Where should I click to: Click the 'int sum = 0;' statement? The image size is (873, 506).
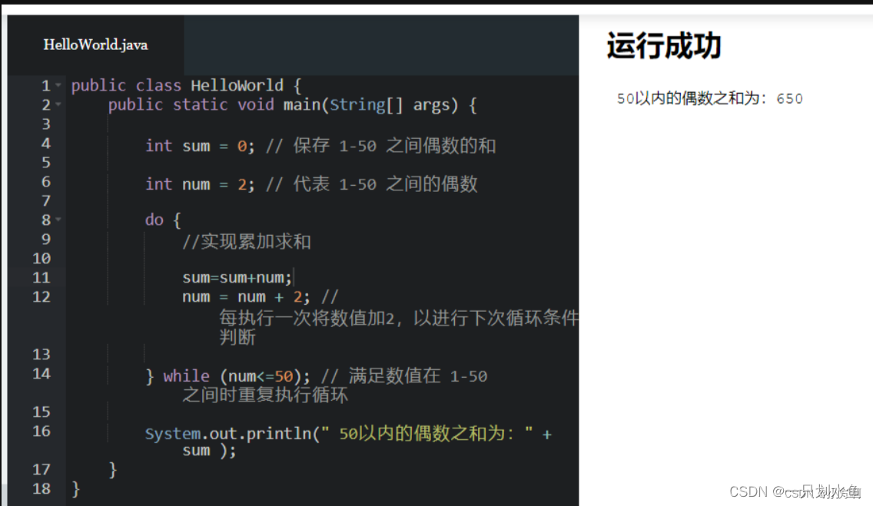click(200, 146)
